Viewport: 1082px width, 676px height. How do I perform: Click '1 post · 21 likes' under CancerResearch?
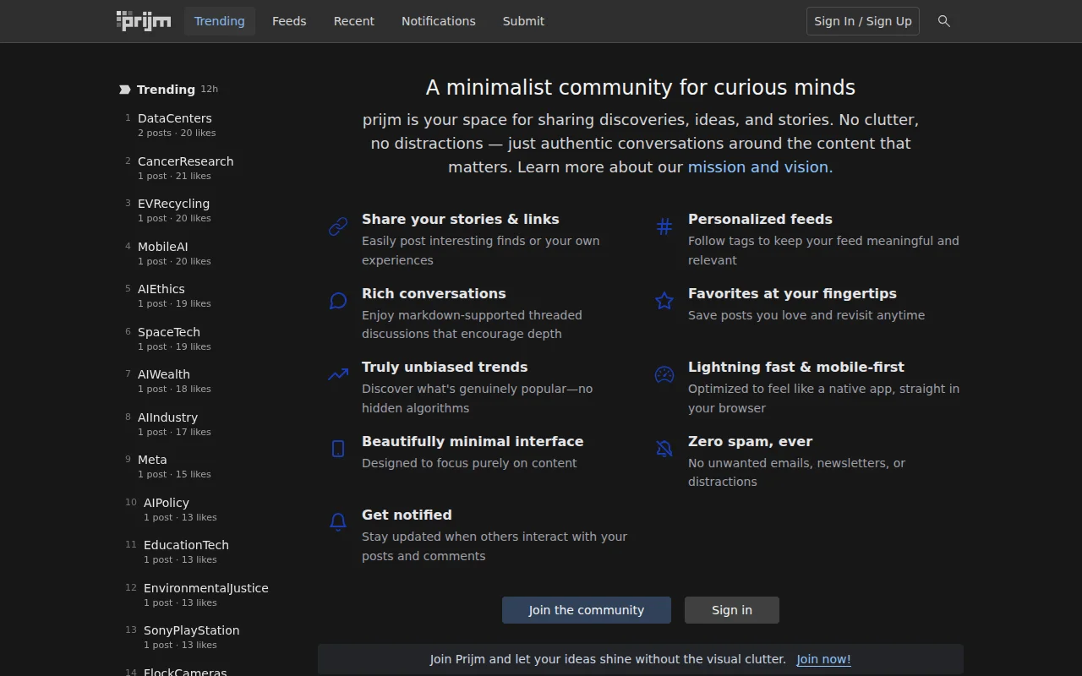click(174, 176)
